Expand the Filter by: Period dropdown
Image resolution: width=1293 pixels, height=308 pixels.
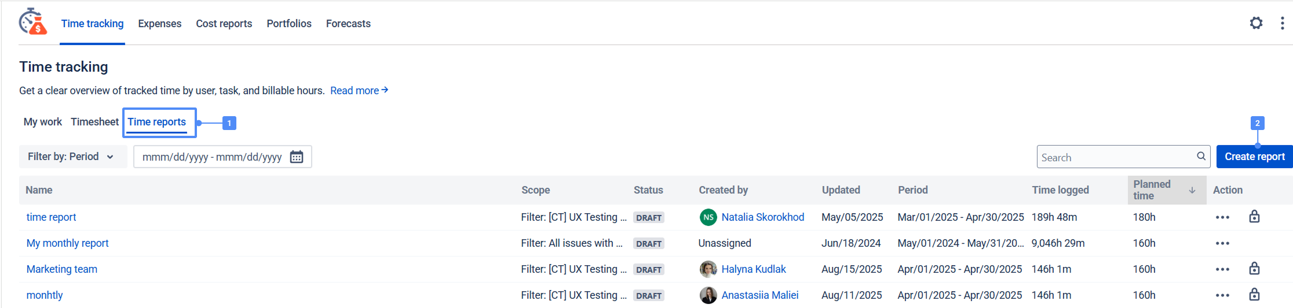[x=71, y=157]
